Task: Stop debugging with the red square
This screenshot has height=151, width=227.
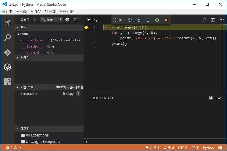Action: click(x=166, y=20)
